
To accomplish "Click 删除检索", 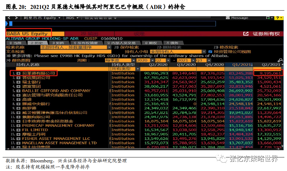I will coord(169,47).
